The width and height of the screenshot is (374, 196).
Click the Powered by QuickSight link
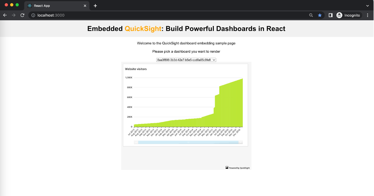tap(238, 168)
